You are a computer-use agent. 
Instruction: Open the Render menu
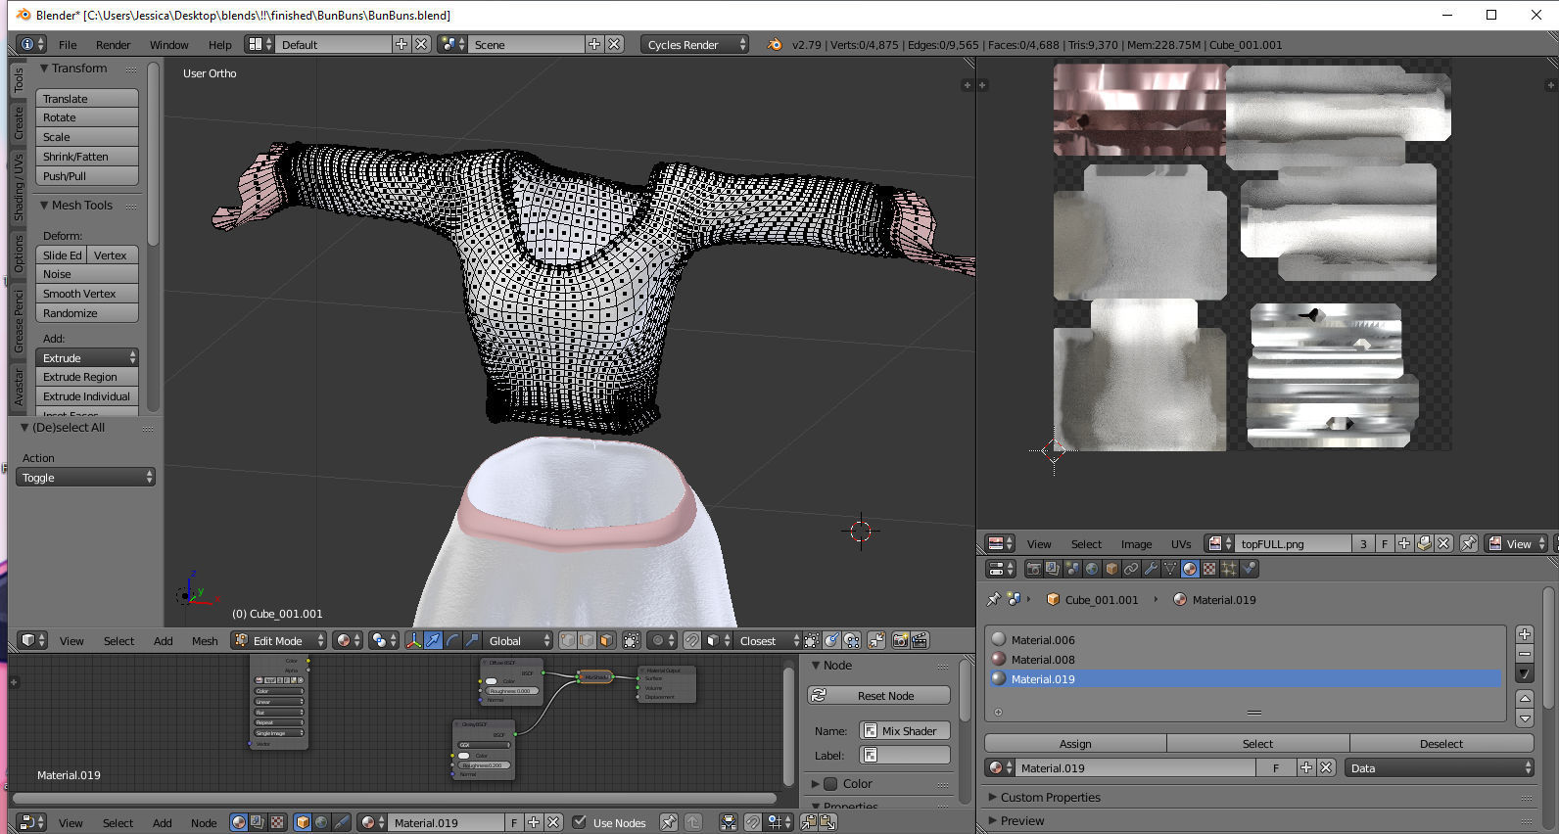click(x=113, y=45)
